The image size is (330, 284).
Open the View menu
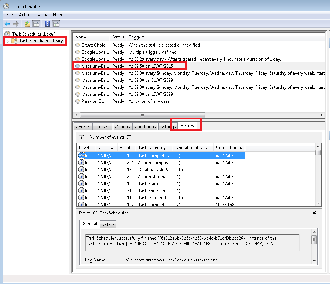(42, 15)
